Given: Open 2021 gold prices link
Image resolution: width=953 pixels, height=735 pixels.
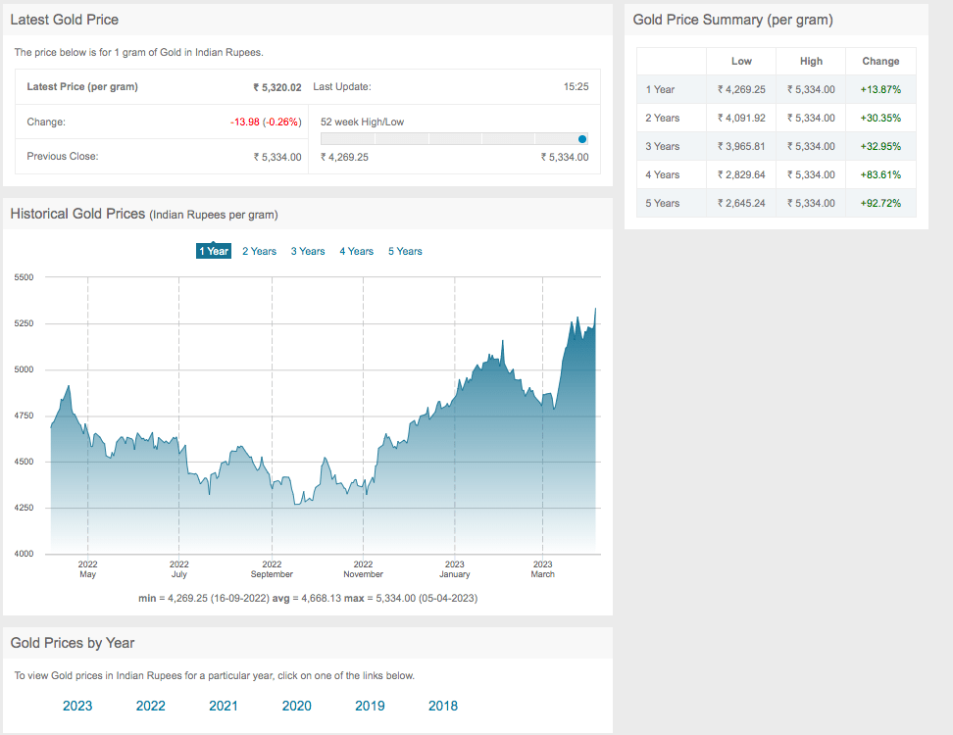Looking at the screenshot, I should 224,706.
